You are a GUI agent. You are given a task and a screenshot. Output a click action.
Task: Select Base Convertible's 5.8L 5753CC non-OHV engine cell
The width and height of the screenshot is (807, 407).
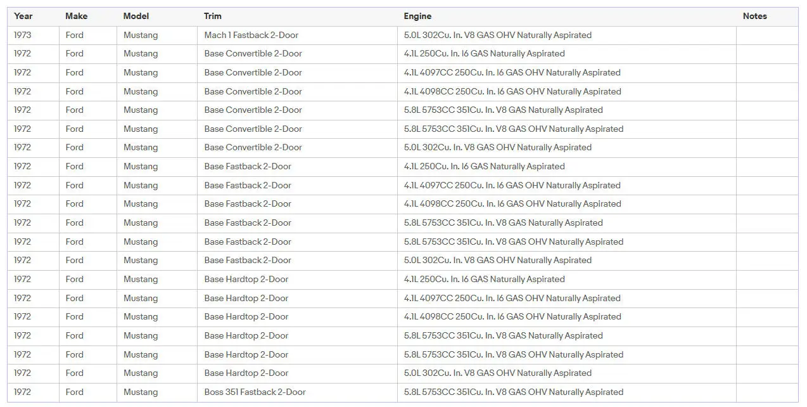coord(566,110)
